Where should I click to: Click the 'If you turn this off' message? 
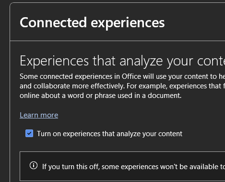133,167
